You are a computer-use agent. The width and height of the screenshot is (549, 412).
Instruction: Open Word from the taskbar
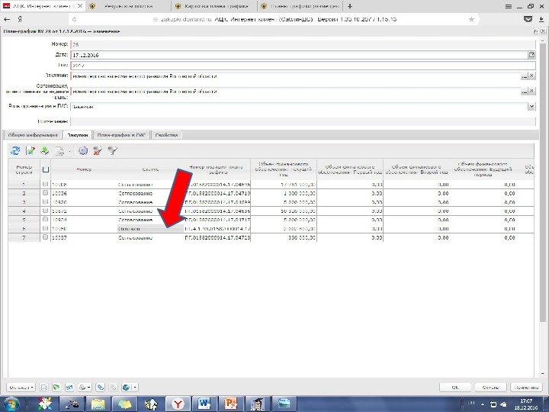pos(204,404)
